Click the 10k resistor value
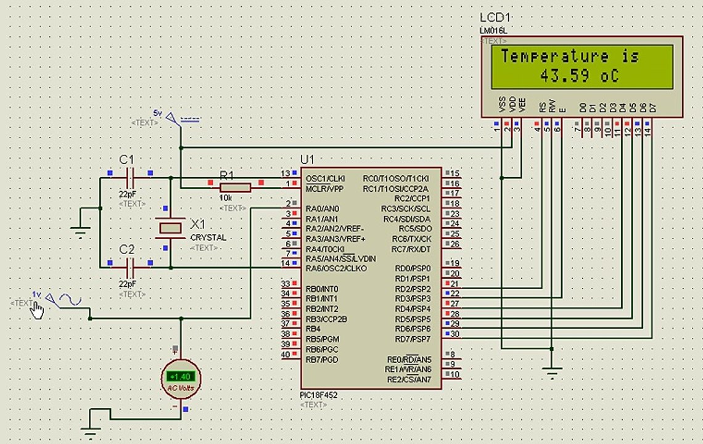This screenshot has height=444, width=703. click(226, 198)
